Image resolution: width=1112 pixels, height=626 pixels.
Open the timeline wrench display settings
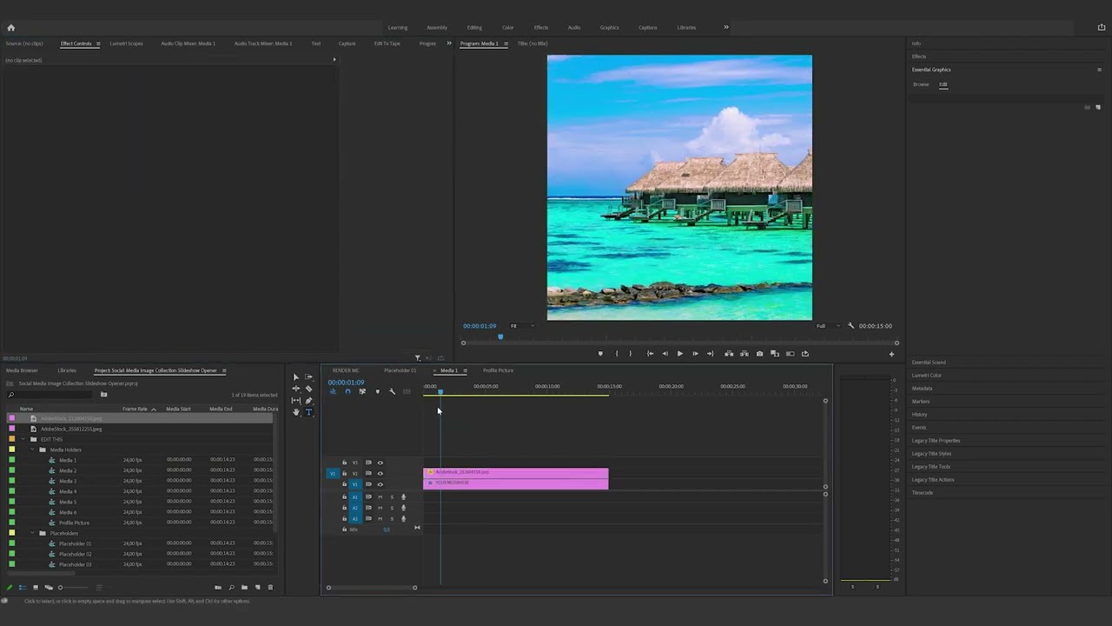(392, 391)
